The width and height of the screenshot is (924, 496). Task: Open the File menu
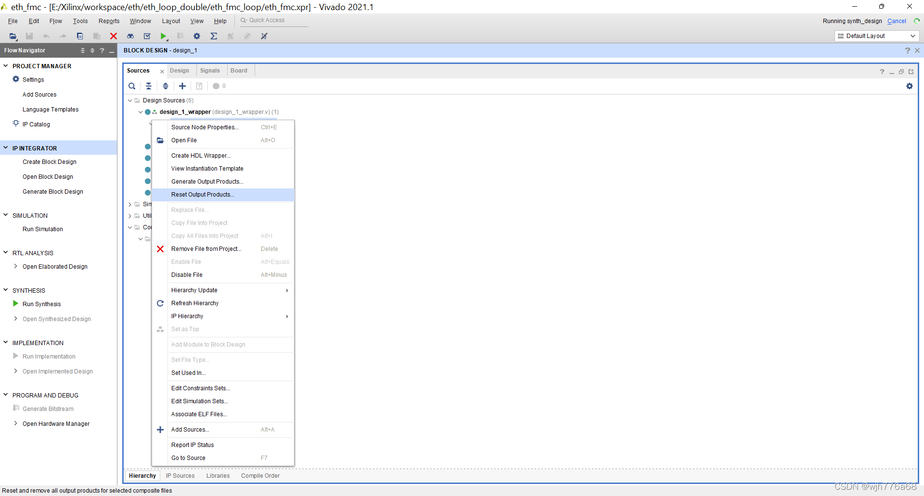click(13, 21)
